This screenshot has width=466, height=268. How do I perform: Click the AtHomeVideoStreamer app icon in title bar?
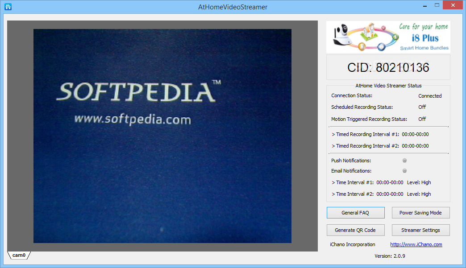[8, 7]
